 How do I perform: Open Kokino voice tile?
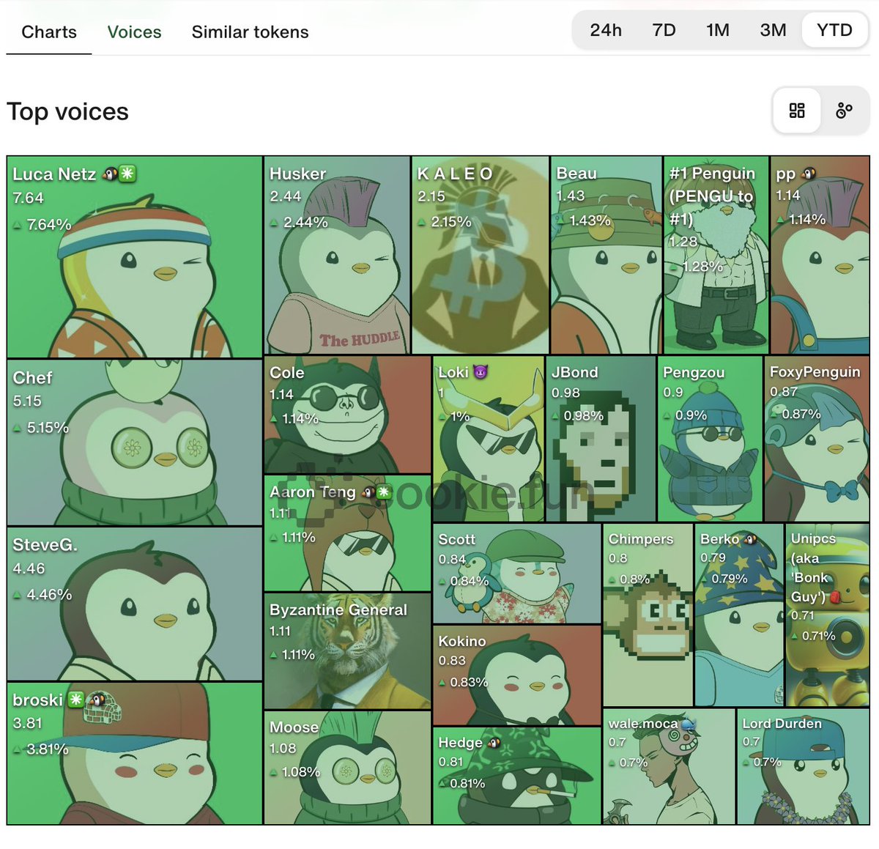(x=517, y=675)
